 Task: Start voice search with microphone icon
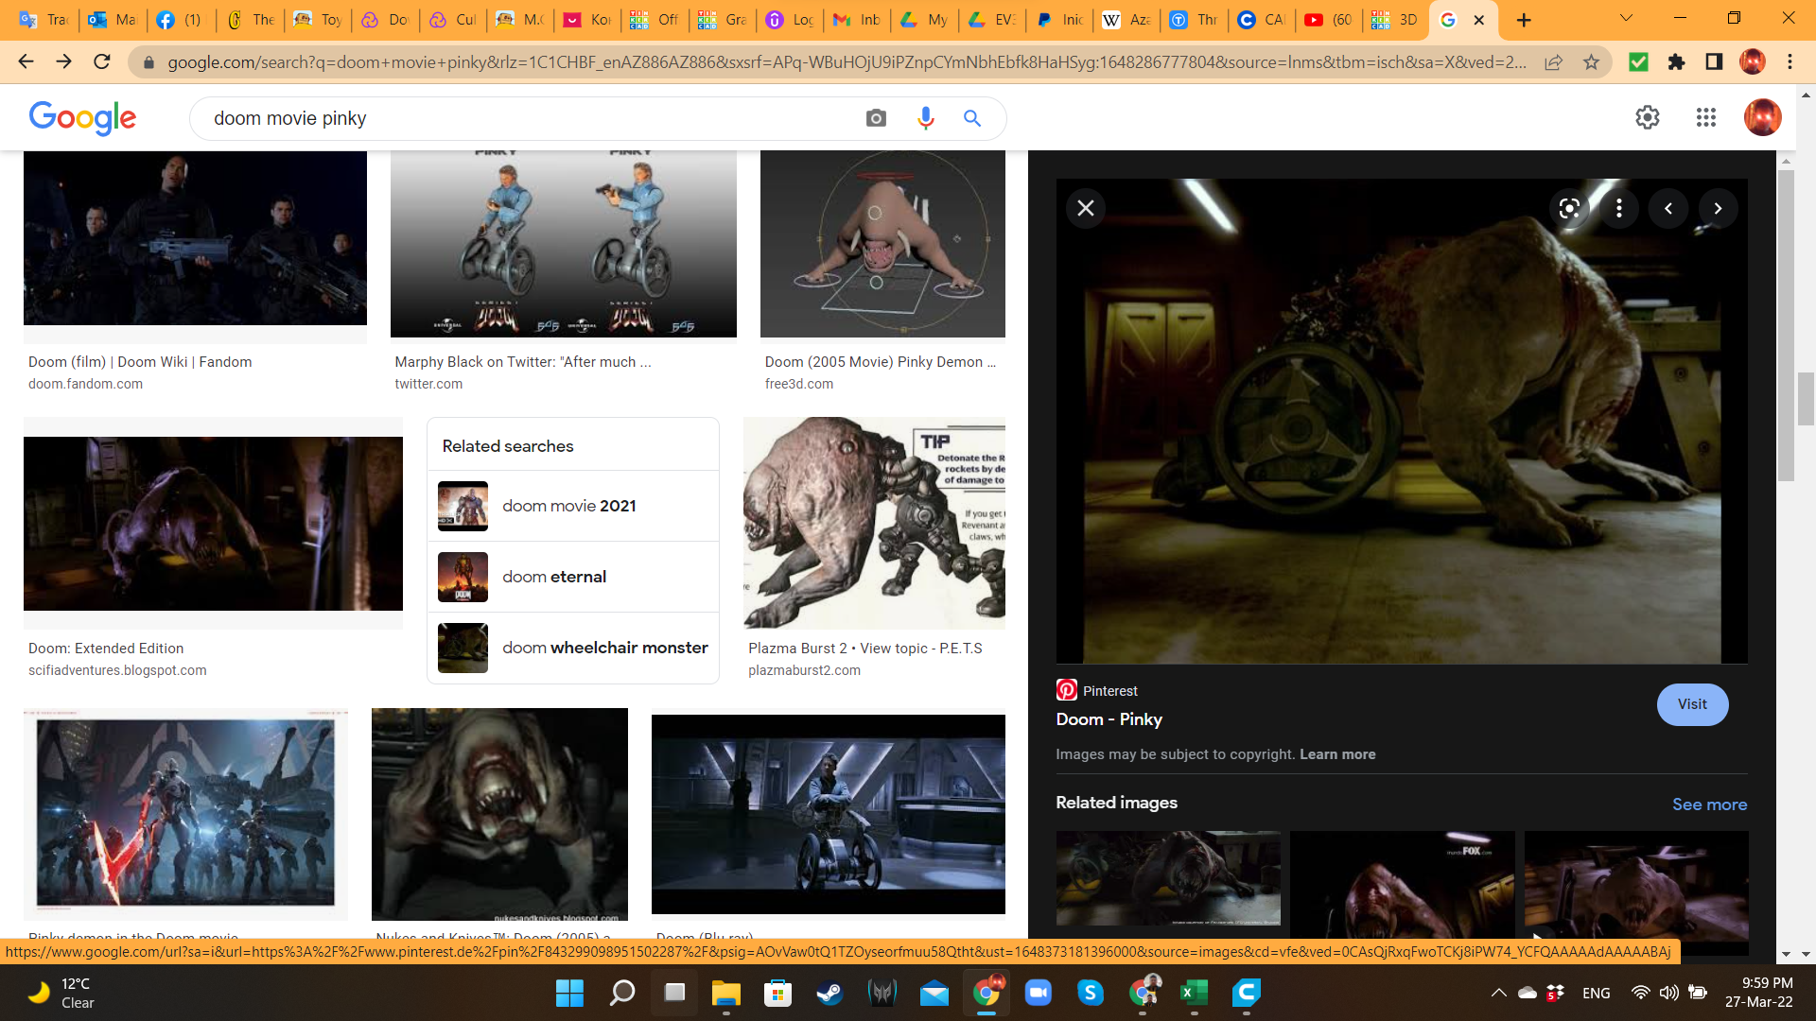pyautogui.click(x=925, y=118)
